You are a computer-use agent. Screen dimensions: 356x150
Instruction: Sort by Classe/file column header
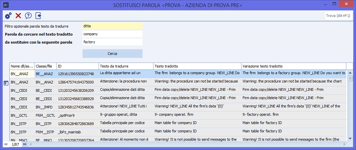point(45,66)
